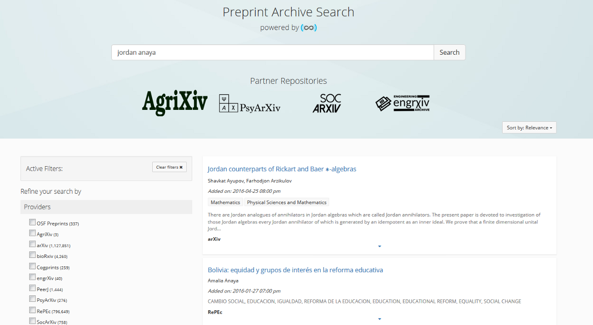593x325 pixels.
Task: Check the SocArXiv provider checkbox
Action: click(x=33, y=321)
